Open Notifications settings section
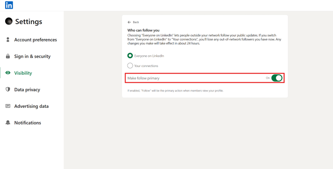 pos(28,123)
